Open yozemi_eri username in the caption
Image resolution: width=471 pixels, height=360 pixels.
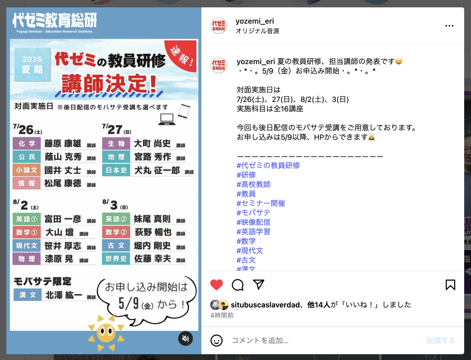[256, 61]
